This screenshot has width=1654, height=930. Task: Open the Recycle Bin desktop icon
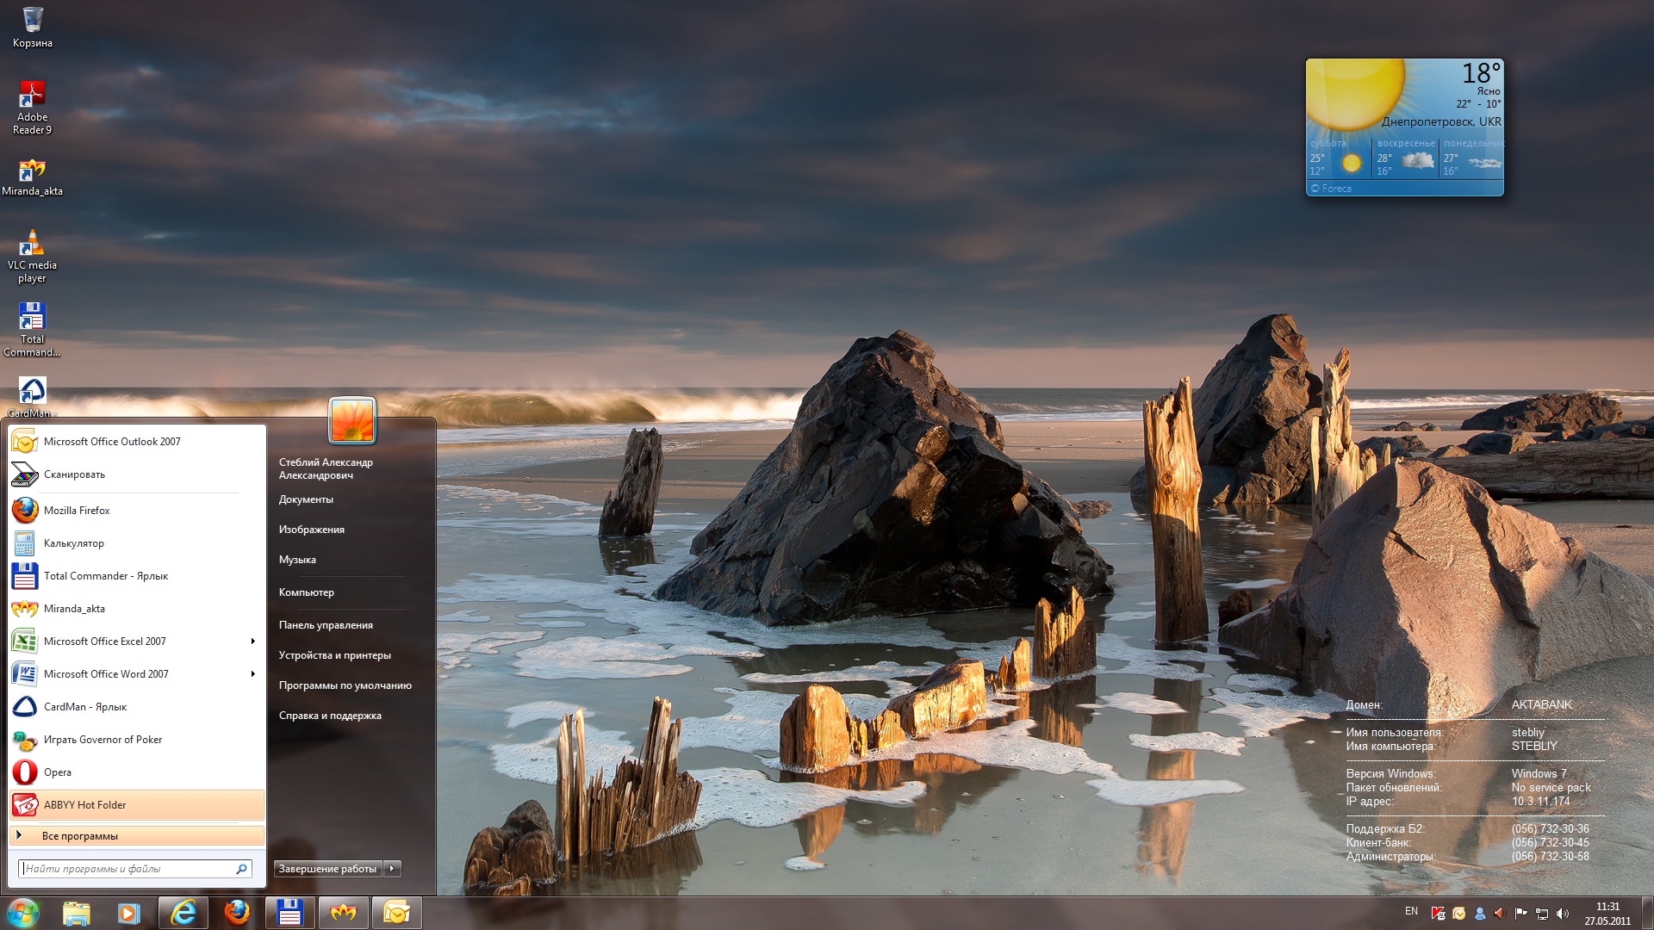(x=32, y=26)
